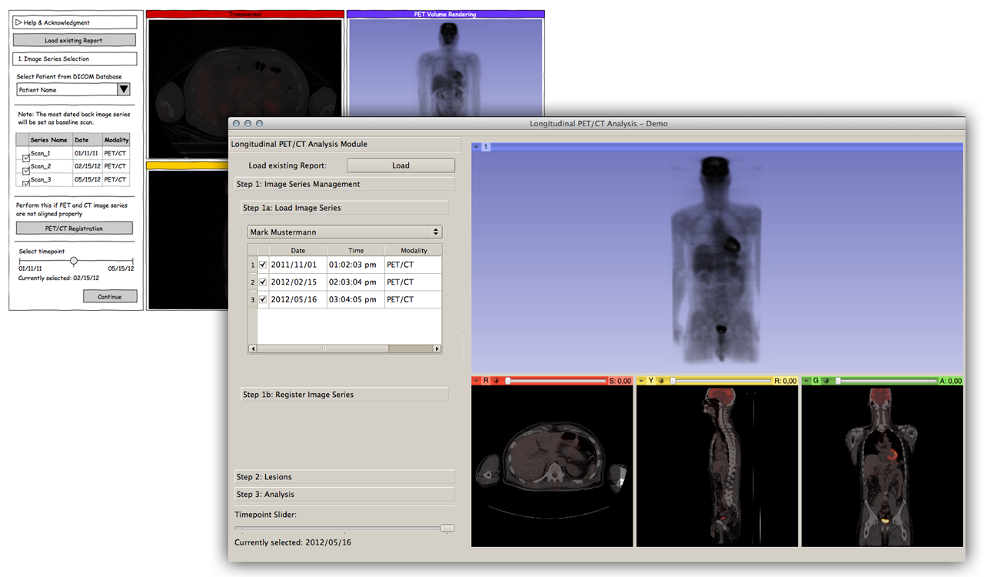Toggle the Scan_1 checkbox in the mockup table
This screenshot has width=984, height=577.
(x=26, y=157)
